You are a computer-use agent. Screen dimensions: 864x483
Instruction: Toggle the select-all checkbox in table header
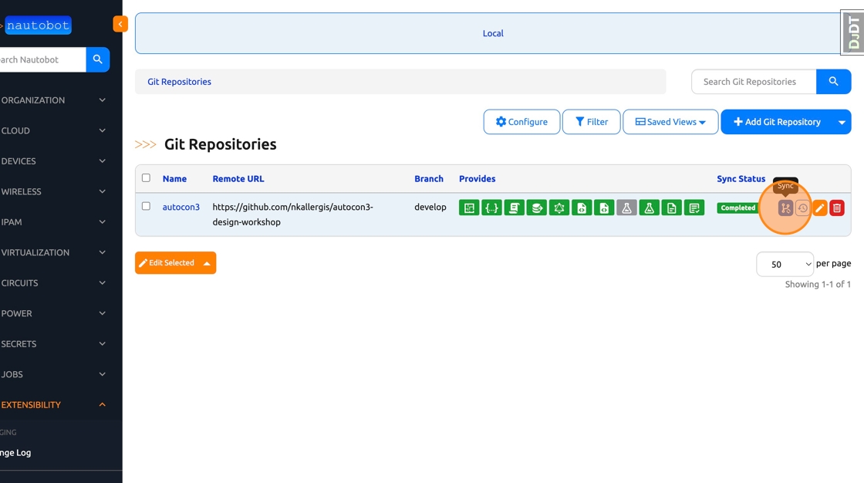[146, 178]
